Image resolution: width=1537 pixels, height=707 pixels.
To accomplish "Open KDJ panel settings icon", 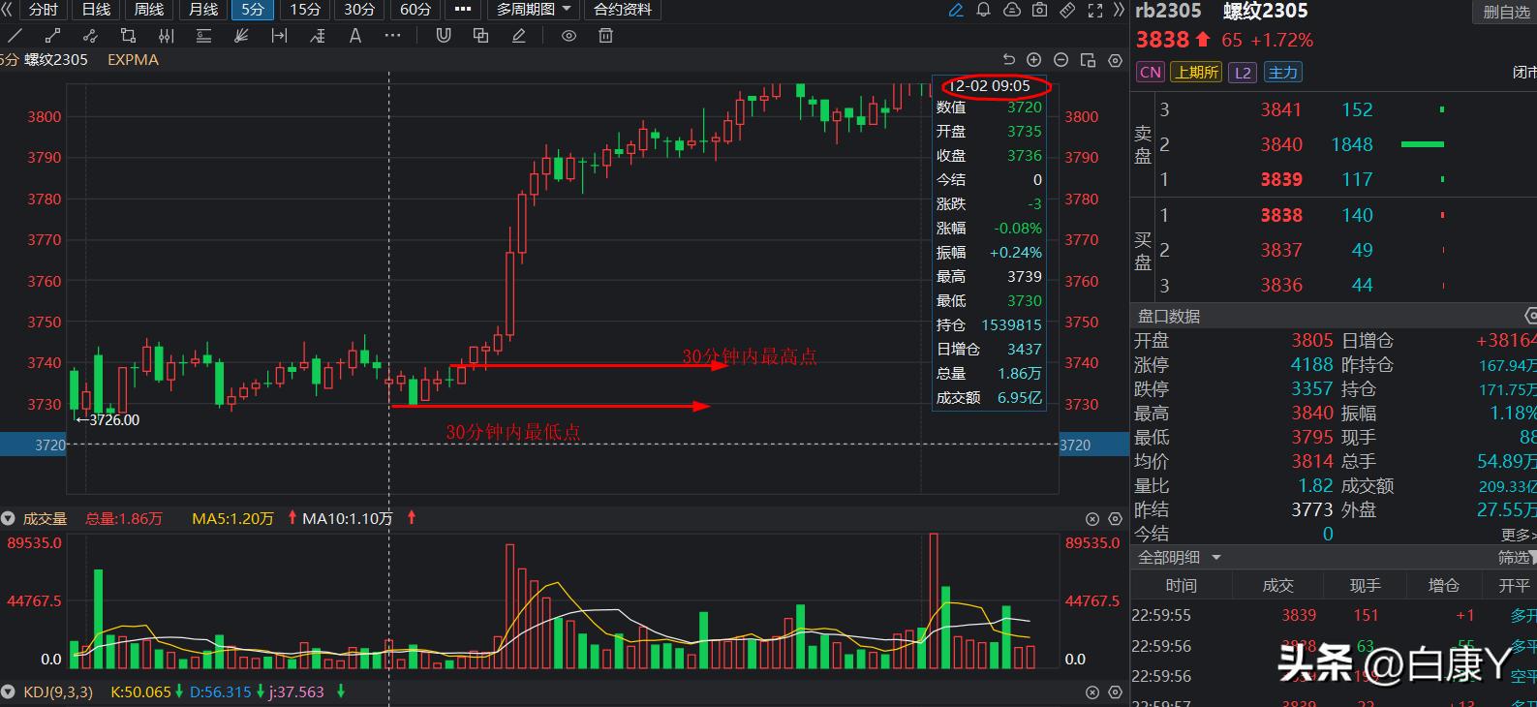I will pyautogui.click(x=1115, y=692).
